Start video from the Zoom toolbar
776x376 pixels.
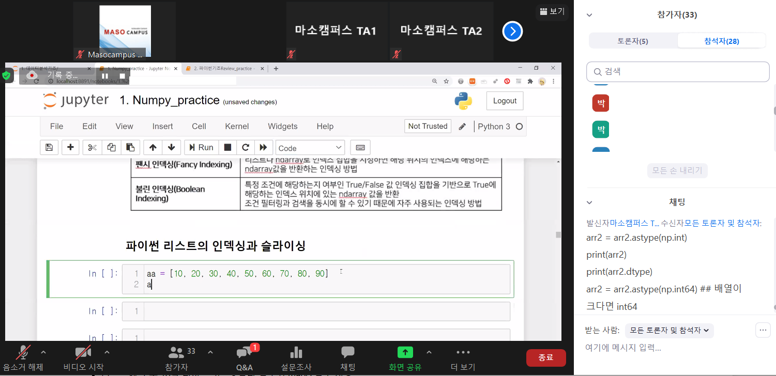[83, 358]
